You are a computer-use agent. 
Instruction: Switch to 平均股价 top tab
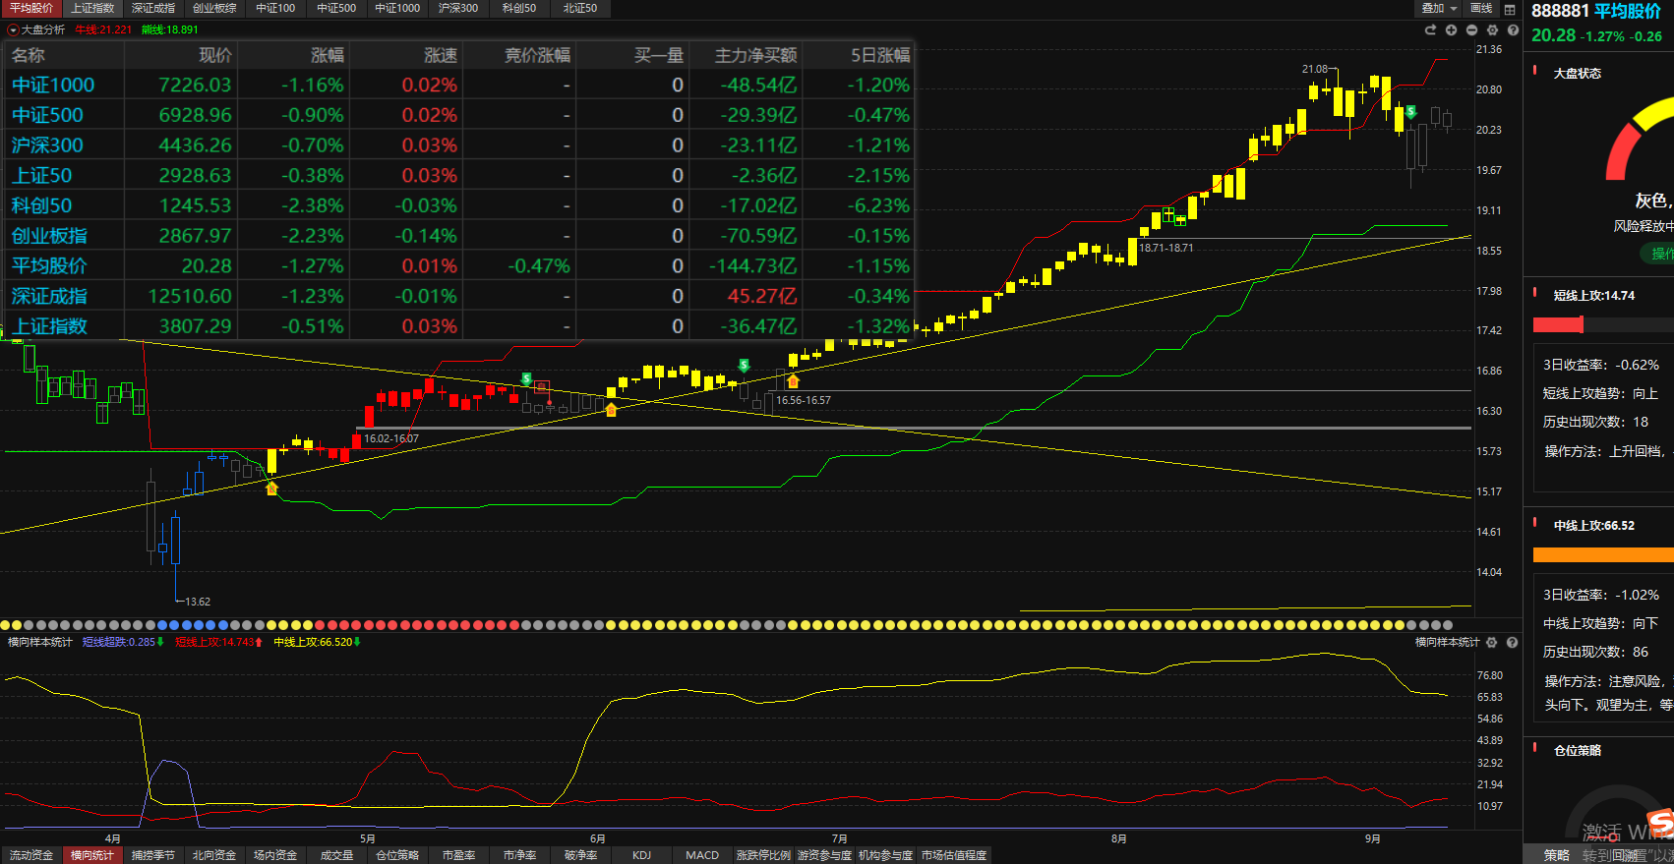pos(31,8)
